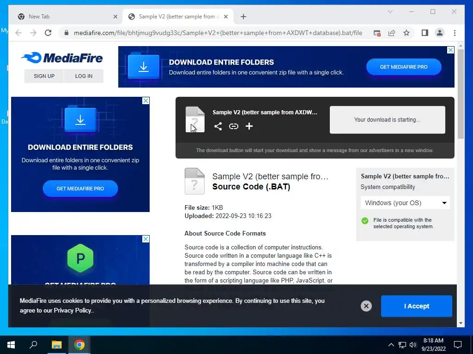Screen dimensions: 473x354
Task: Show hidden system tray icons
Action: click(x=391, y=345)
